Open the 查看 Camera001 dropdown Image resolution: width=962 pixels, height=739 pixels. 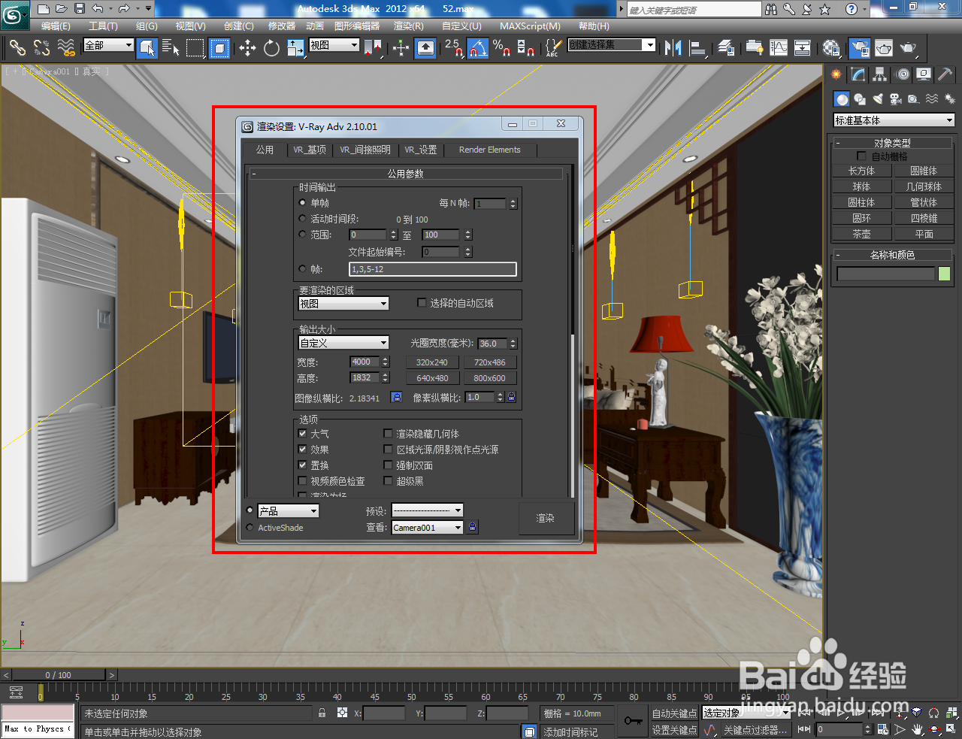(428, 528)
